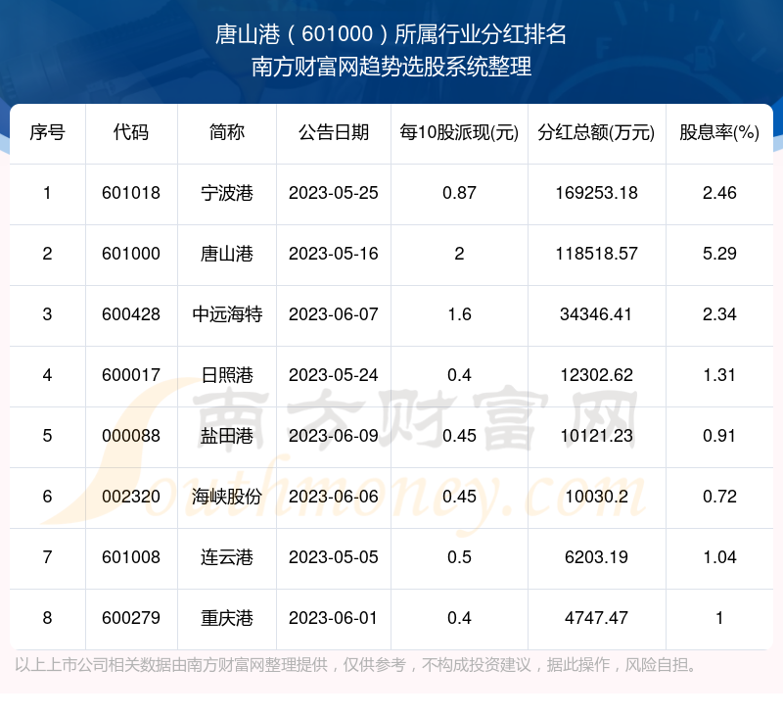Click stock name 海峡股份

point(227,497)
